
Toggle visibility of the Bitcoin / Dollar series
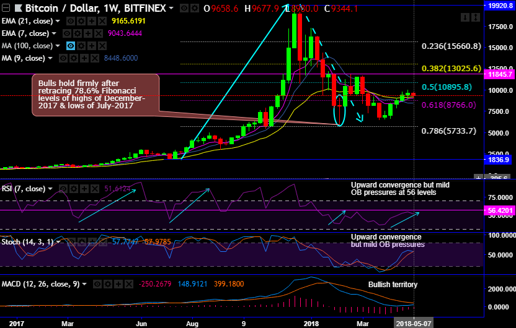pyautogui.click(x=184, y=8)
